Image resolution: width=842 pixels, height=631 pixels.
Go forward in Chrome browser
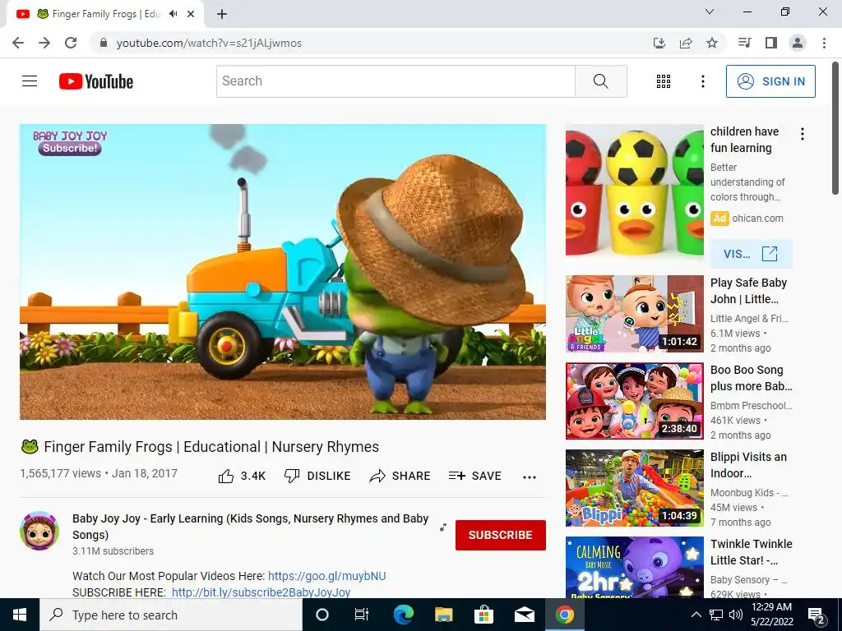(x=44, y=43)
